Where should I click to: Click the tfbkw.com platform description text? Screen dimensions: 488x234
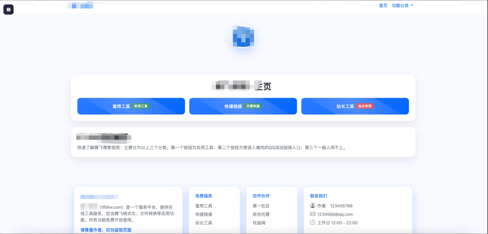pyautogui.click(x=127, y=214)
